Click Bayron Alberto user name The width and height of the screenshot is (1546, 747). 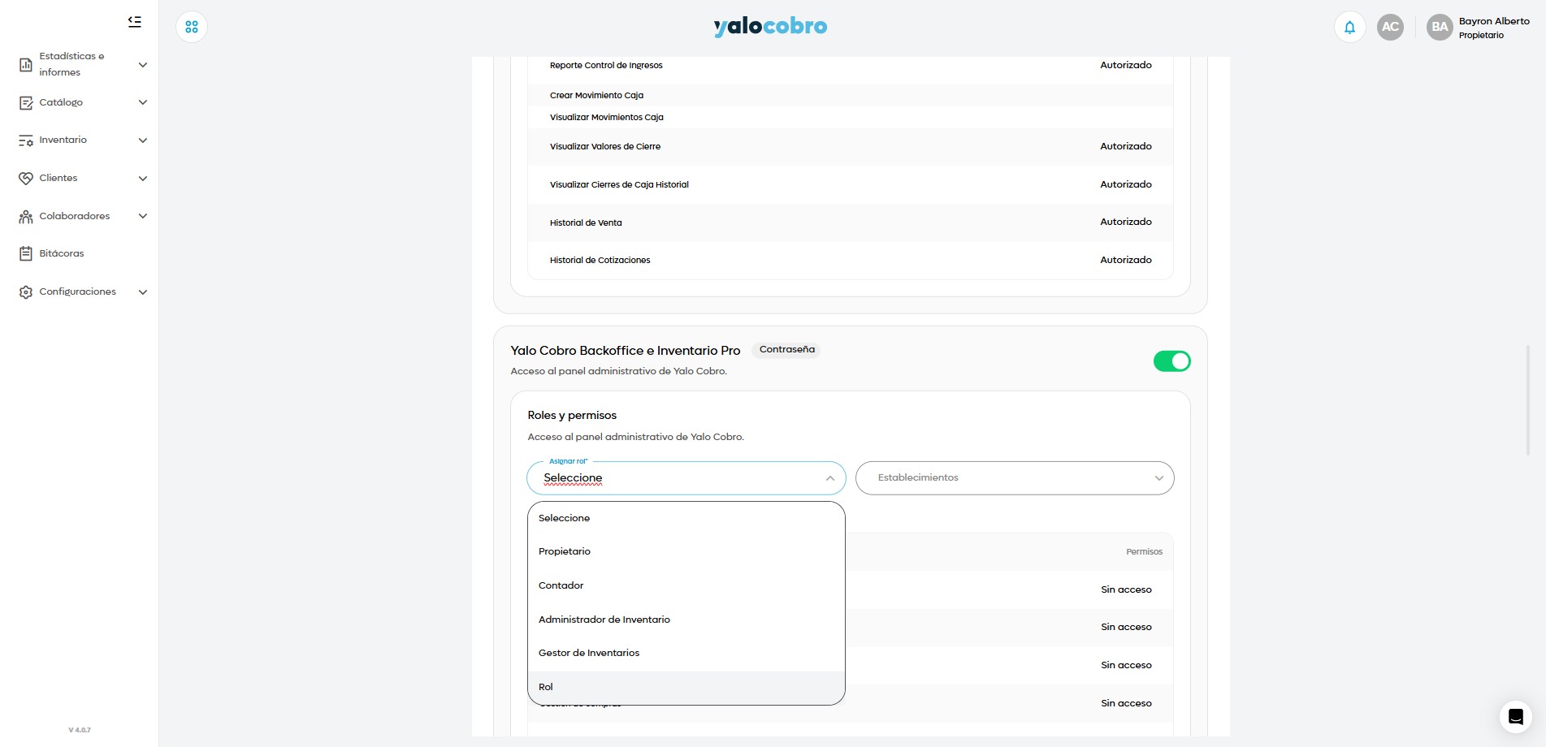pos(1494,21)
